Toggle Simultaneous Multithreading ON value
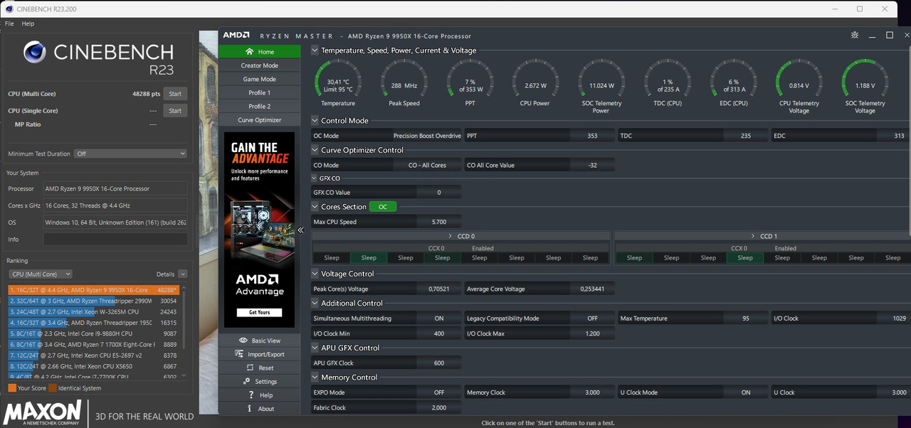The image size is (911, 428). coord(439,319)
